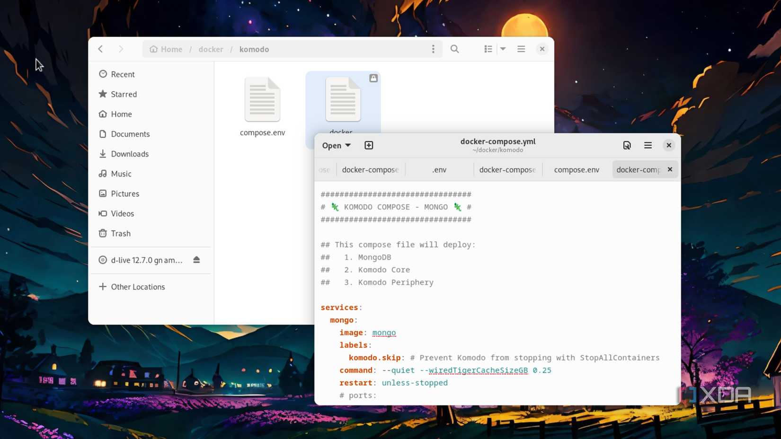Select the compose.env file icon
The height and width of the screenshot is (439, 781).
[x=262, y=99]
